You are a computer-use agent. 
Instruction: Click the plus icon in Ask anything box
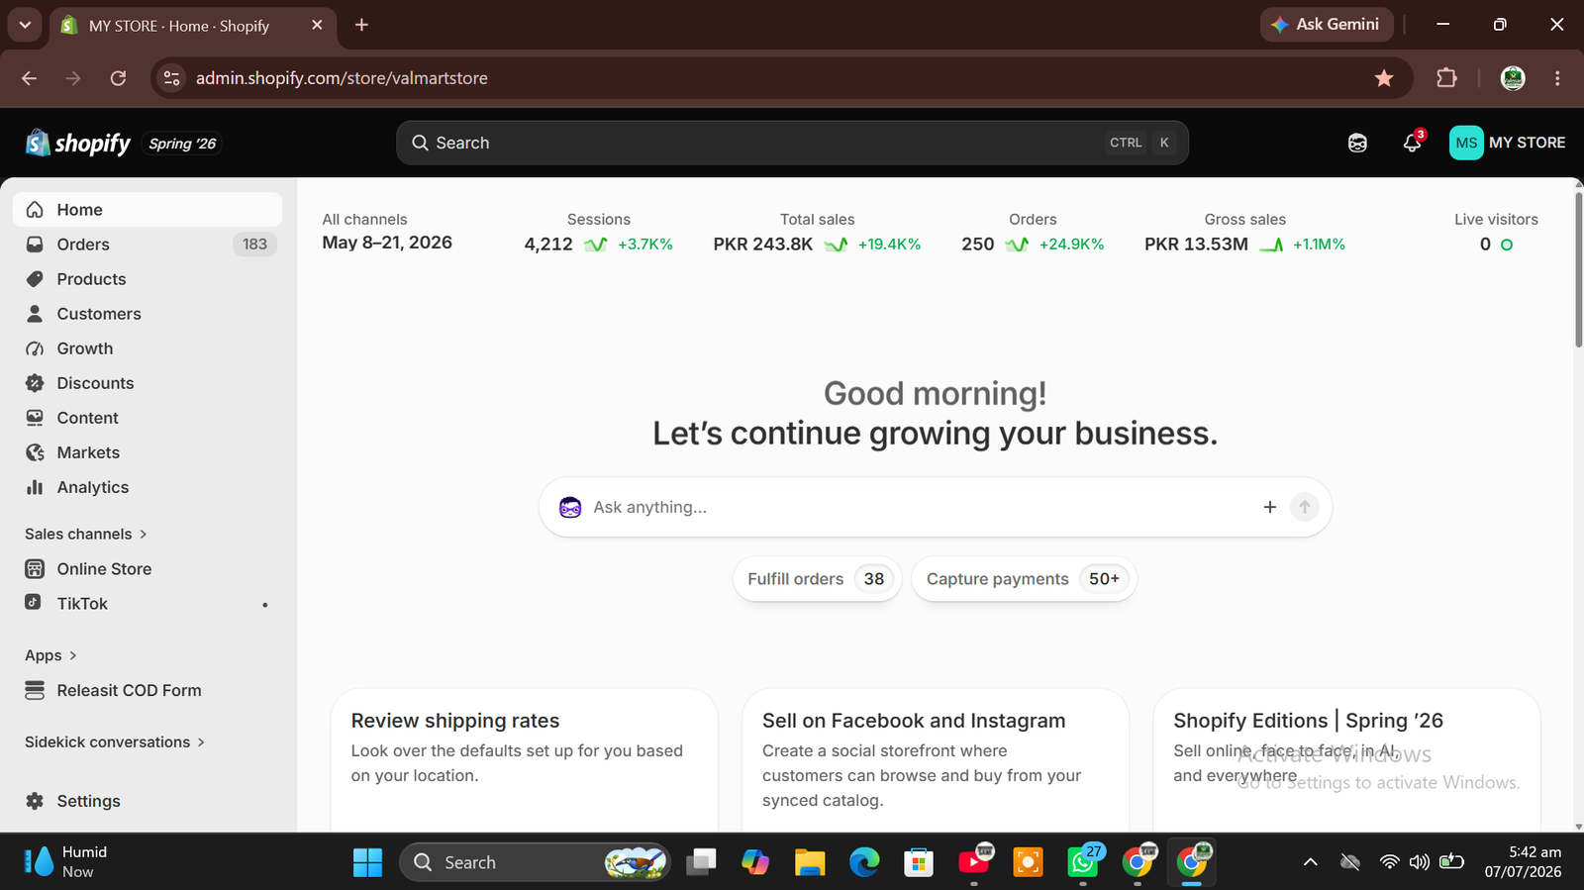(1270, 507)
